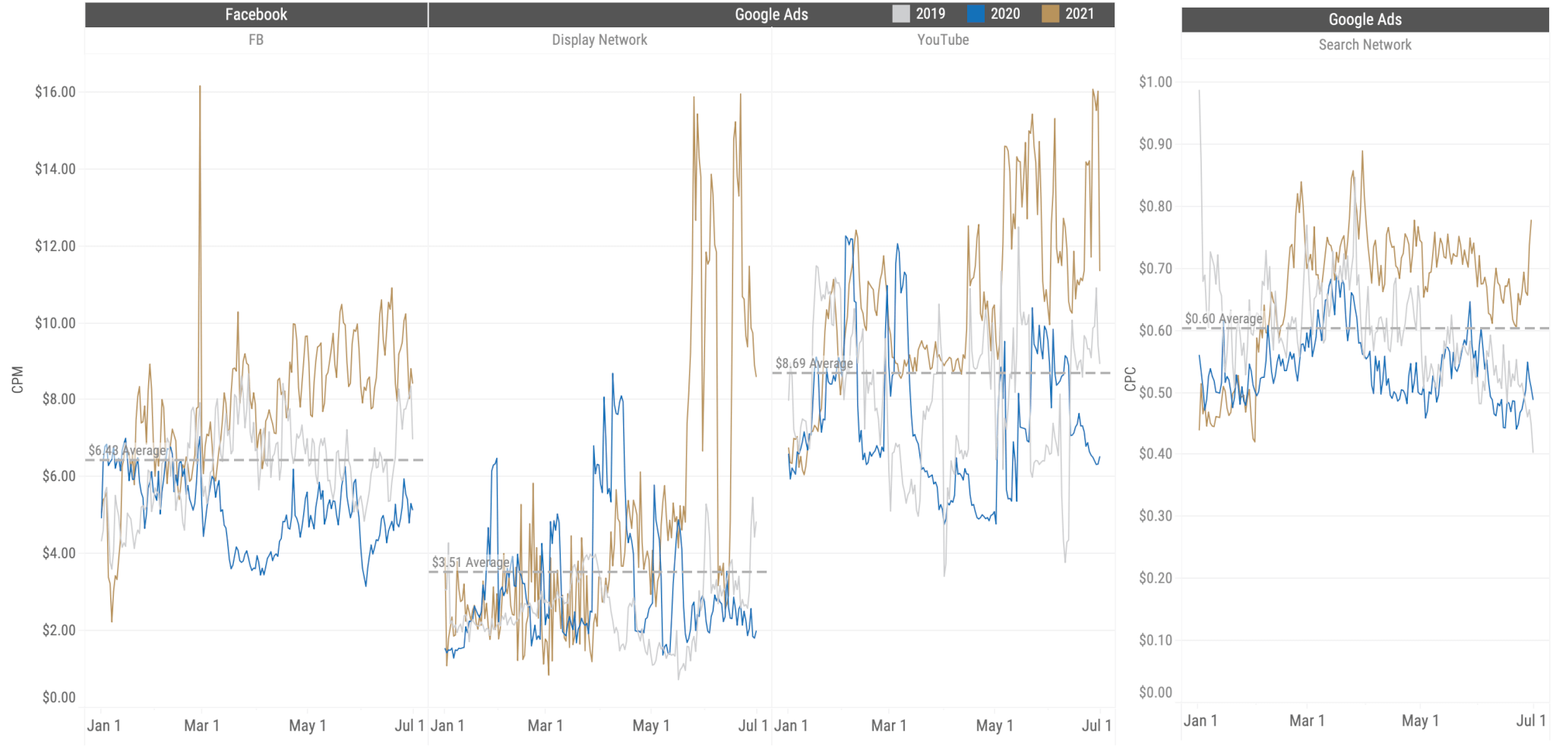
Task: Click the $0.10 CPC axis tick
Action: (1156, 640)
